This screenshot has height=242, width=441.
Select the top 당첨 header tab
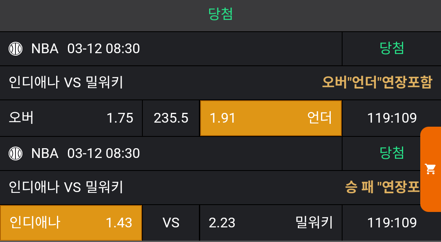220,15
